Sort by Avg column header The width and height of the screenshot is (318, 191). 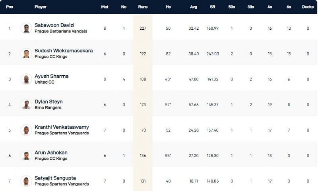[x=194, y=7]
